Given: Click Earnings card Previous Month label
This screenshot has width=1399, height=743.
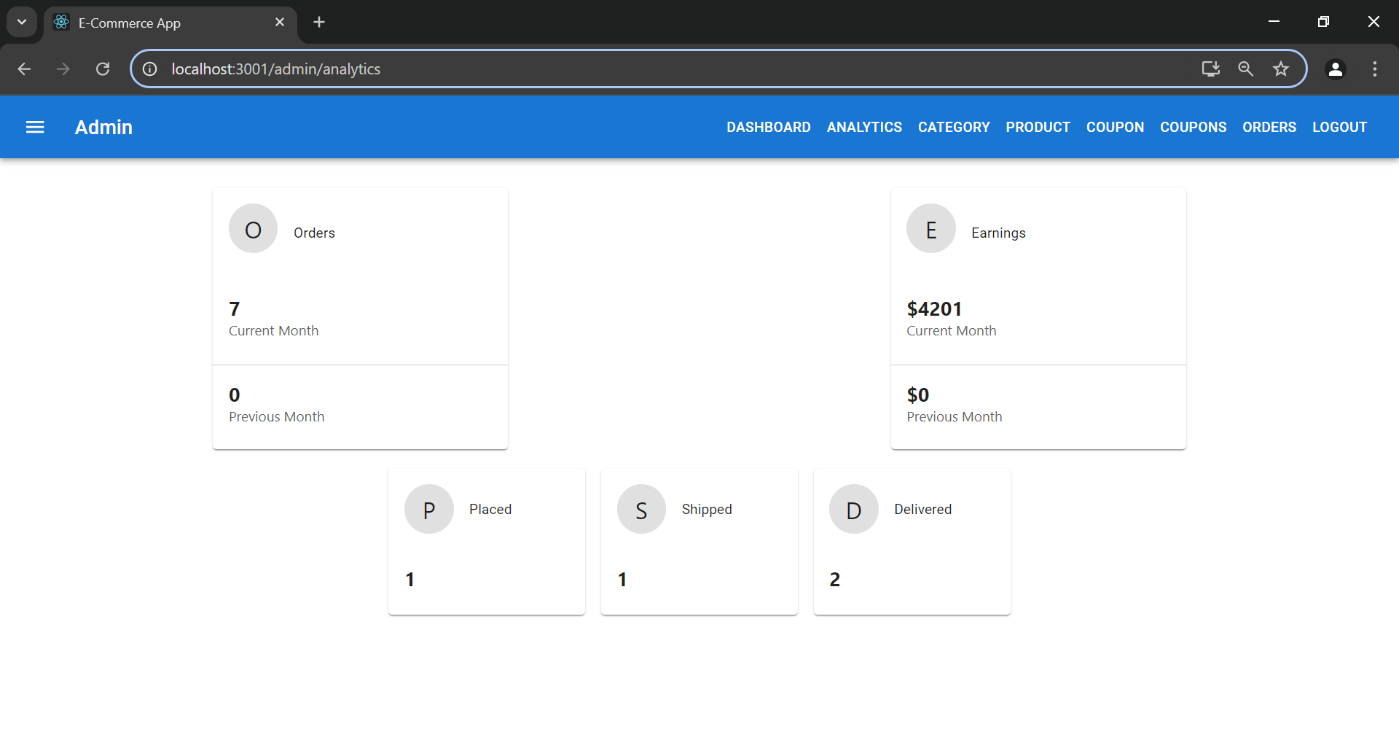Looking at the screenshot, I should click(x=954, y=416).
